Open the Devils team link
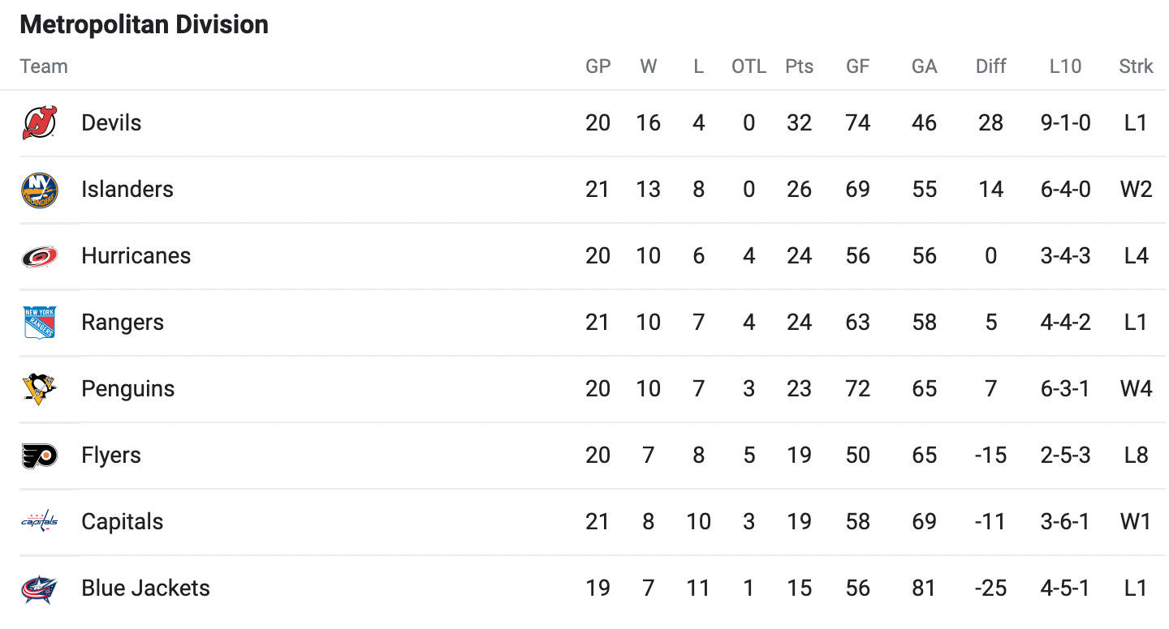The width and height of the screenshot is (1169, 629). (x=111, y=123)
